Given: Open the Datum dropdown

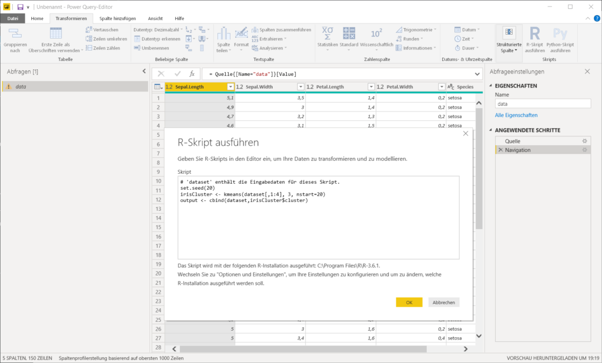Looking at the screenshot, I should (467, 29).
